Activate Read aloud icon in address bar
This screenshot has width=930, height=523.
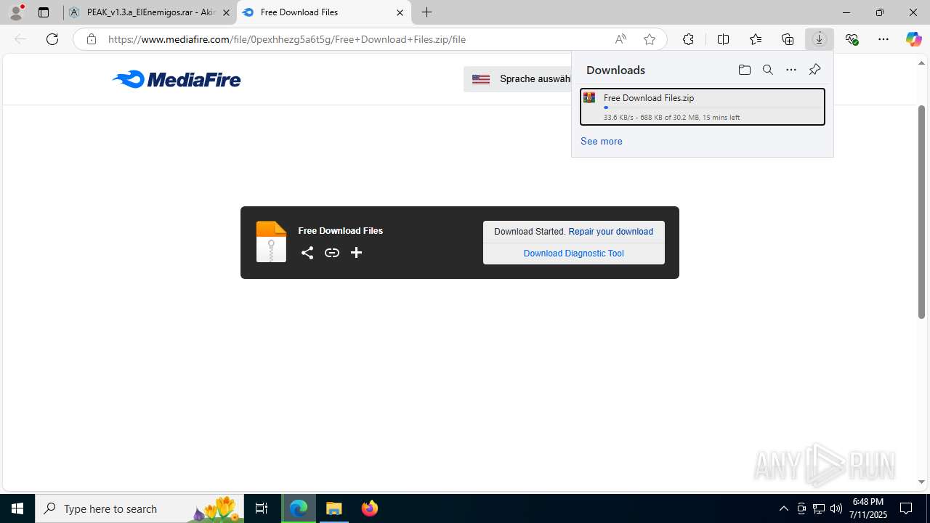click(620, 39)
